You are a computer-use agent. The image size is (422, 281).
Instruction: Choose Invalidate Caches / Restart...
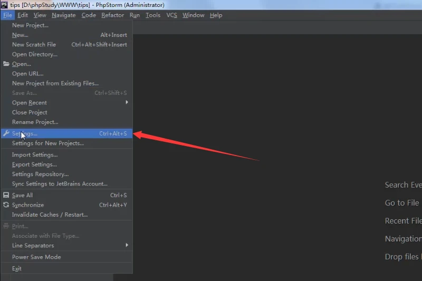(x=67, y=215)
